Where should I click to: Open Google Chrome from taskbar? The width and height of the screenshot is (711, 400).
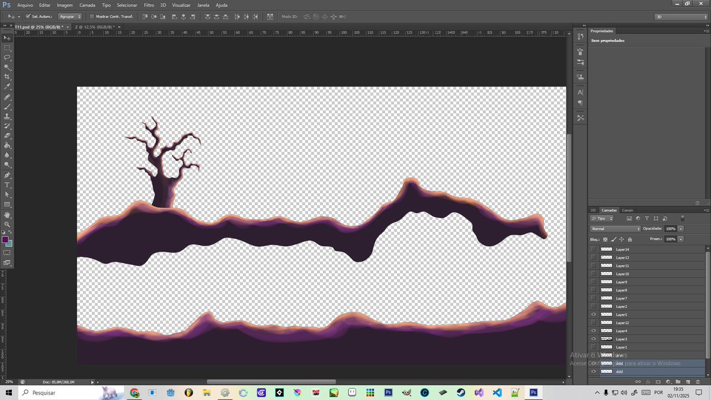coord(135,392)
